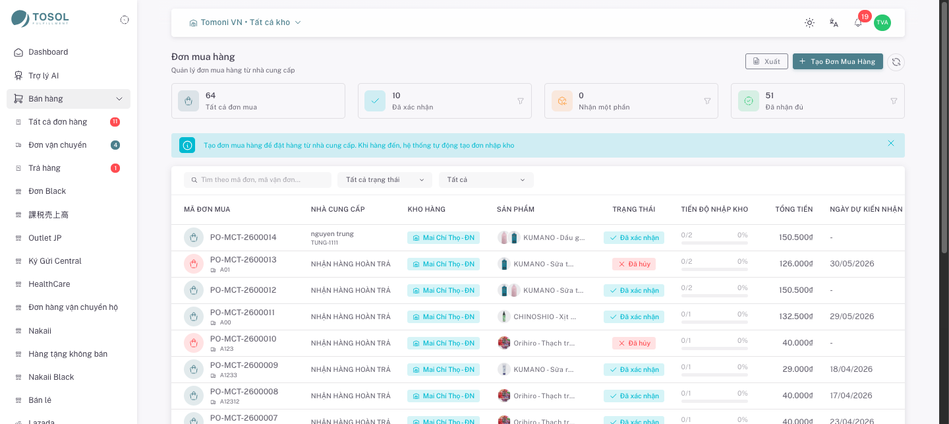Screen dimensions: 949x424
Task: Open the notifications bell with 19 badge
Action: click(858, 22)
